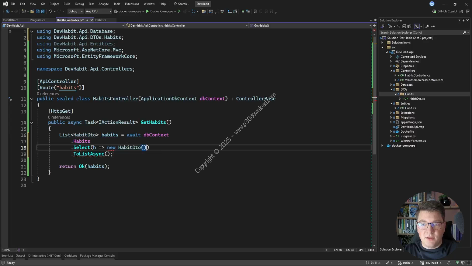Viewport: 472px width, 266px height.
Task: Collapse the using directives at line 1
Action: pyautogui.click(x=32, y=31)
